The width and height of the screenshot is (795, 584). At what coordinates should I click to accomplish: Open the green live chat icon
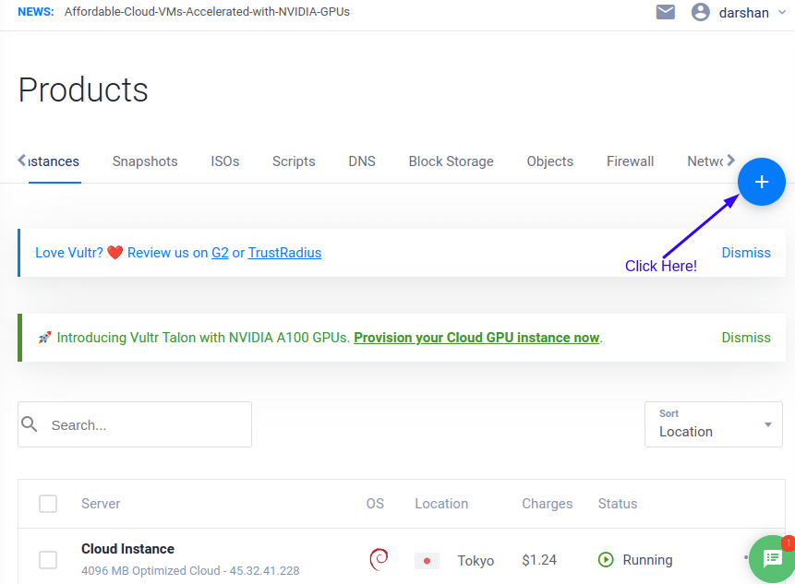pos(772,559)
